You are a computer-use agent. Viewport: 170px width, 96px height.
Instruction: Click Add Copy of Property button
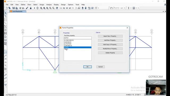click(x=110, y=45)
